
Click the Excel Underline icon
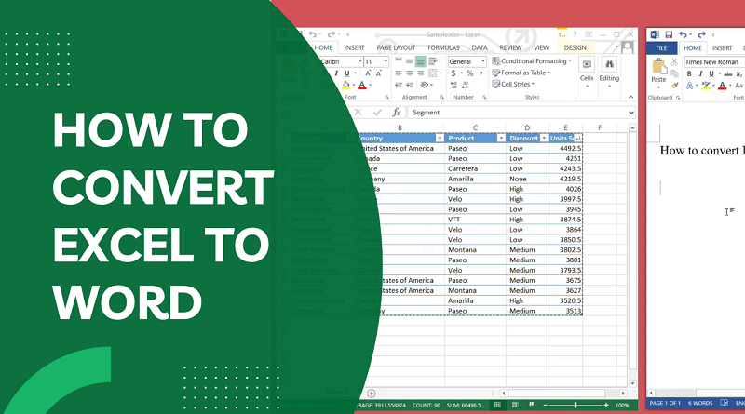coord(346,73)
